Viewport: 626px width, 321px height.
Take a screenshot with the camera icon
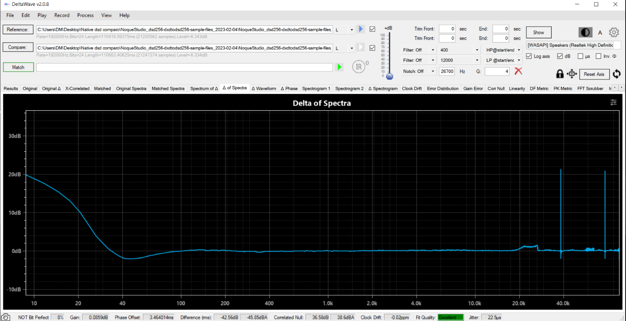6,317
